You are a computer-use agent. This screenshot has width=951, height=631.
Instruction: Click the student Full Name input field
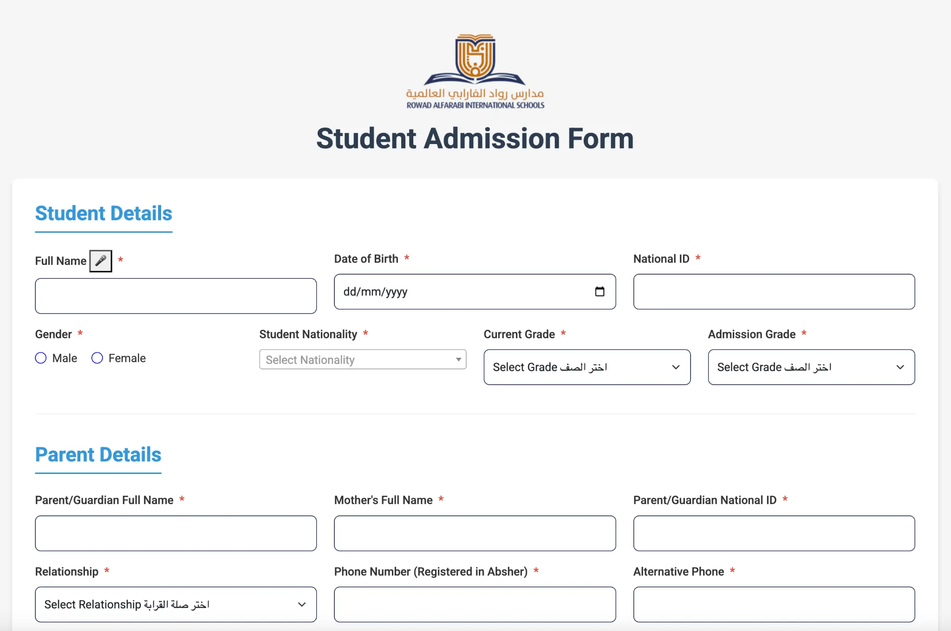pyautogui.click(x=176, y=296)
